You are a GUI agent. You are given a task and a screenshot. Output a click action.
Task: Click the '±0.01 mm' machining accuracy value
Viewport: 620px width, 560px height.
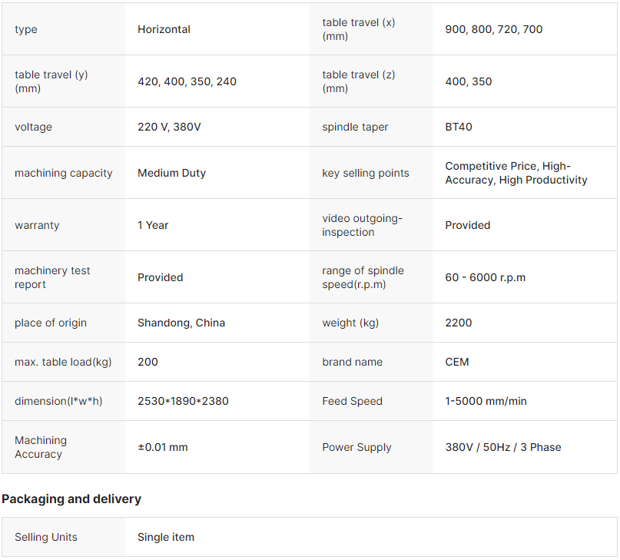162,447
